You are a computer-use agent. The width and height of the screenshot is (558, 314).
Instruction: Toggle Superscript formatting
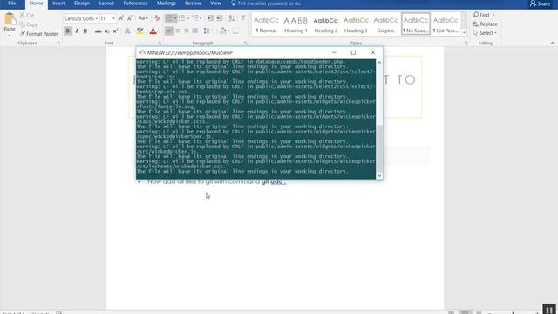[115, 31]
